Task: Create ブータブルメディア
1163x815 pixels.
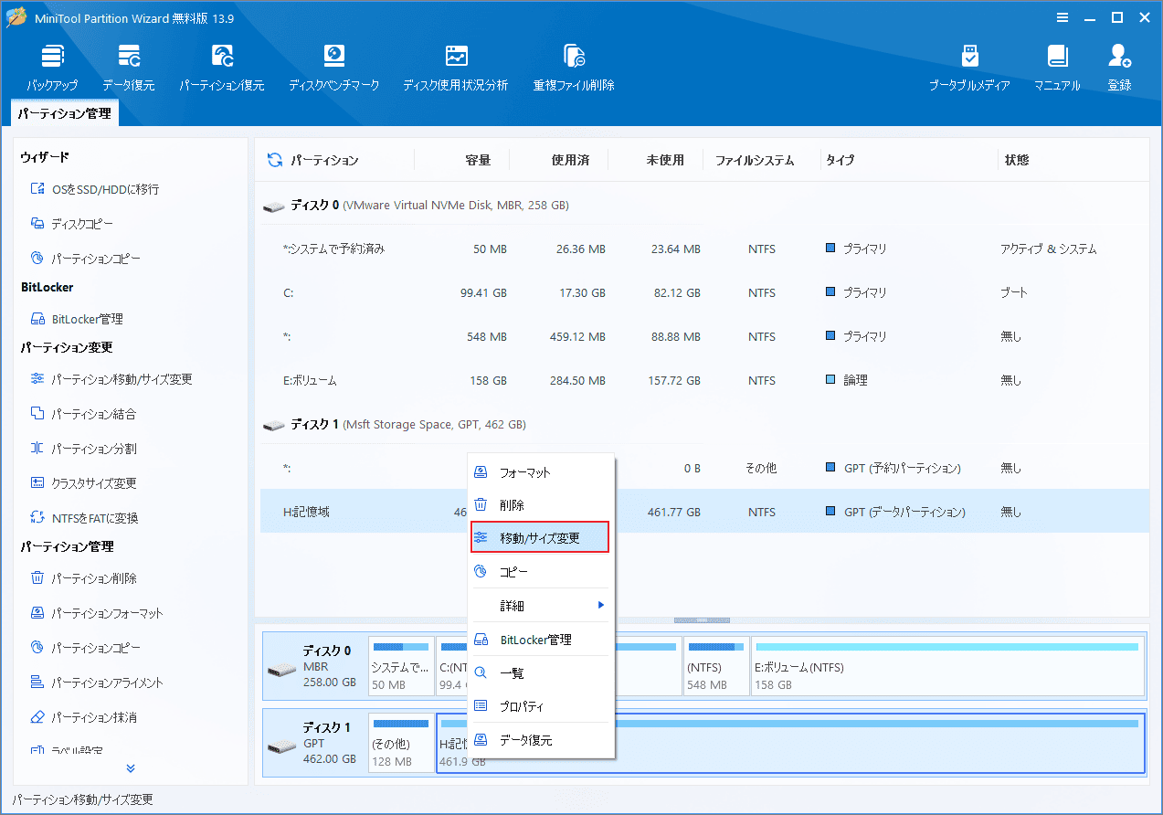Action: (969, 68)
